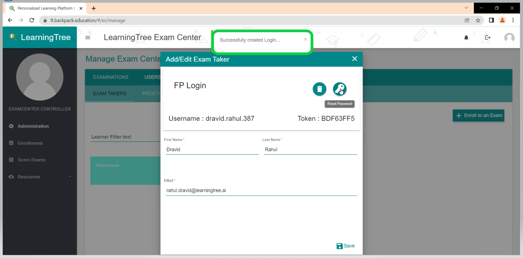Click the Enroll to an Exam button
Screen dimensions: 523x258
478,115
